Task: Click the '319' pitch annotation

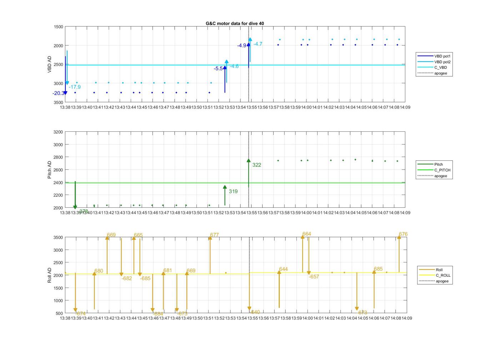Action: point(233,192)
